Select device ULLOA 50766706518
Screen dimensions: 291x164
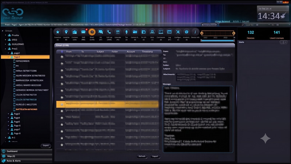click(x=26, y=99)
